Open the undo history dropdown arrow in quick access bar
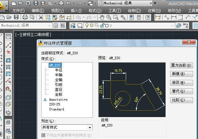 tap(74, 3)
